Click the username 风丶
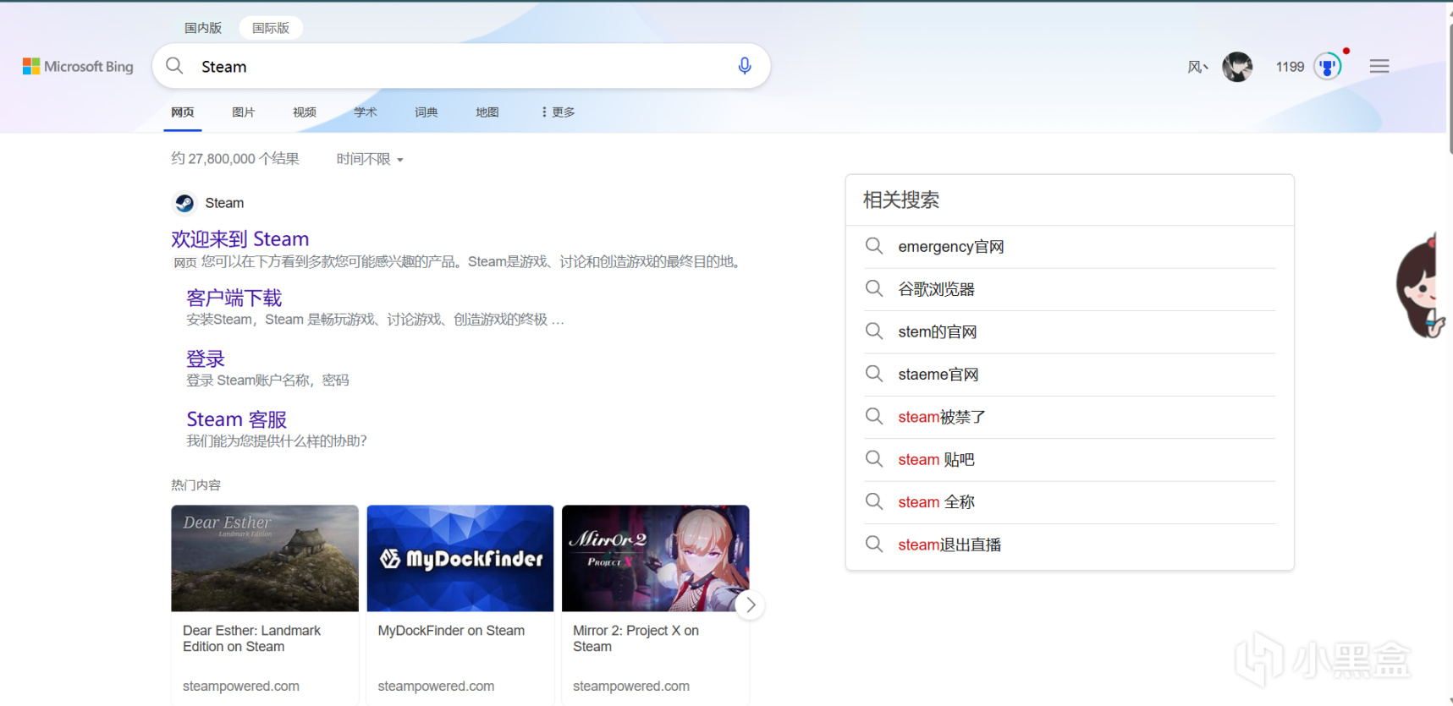 point(1197,67)
